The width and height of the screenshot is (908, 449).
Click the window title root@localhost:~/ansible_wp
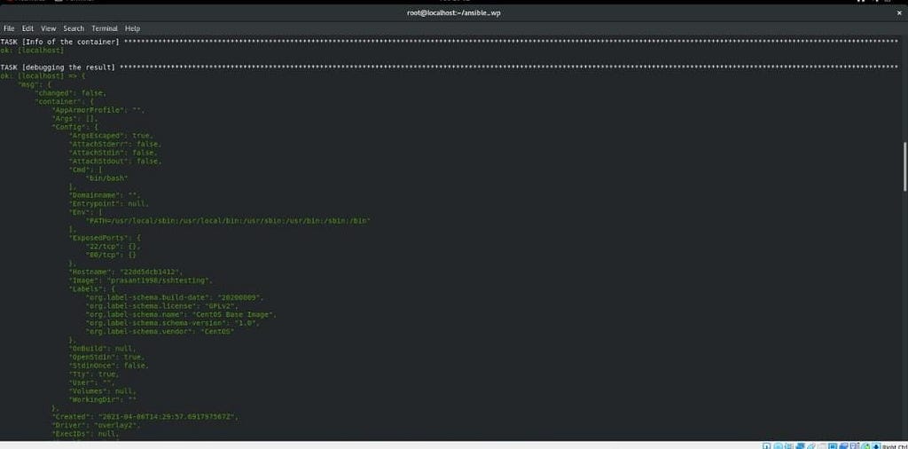click(453, 12)
